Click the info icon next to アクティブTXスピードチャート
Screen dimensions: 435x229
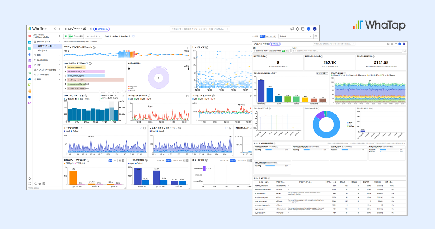94,47
